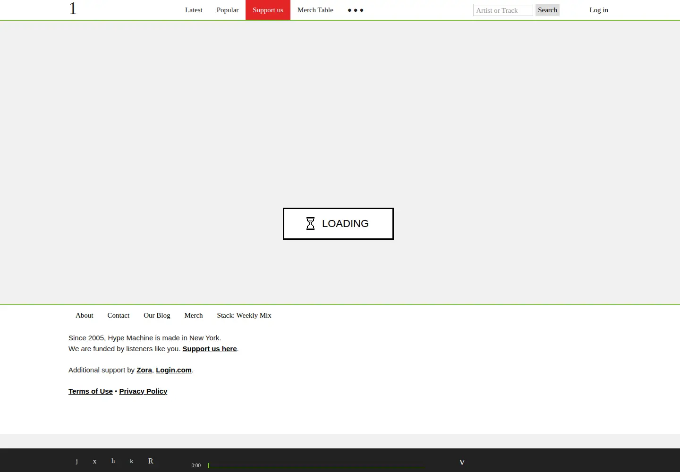Click the Search button

(547, 10)
